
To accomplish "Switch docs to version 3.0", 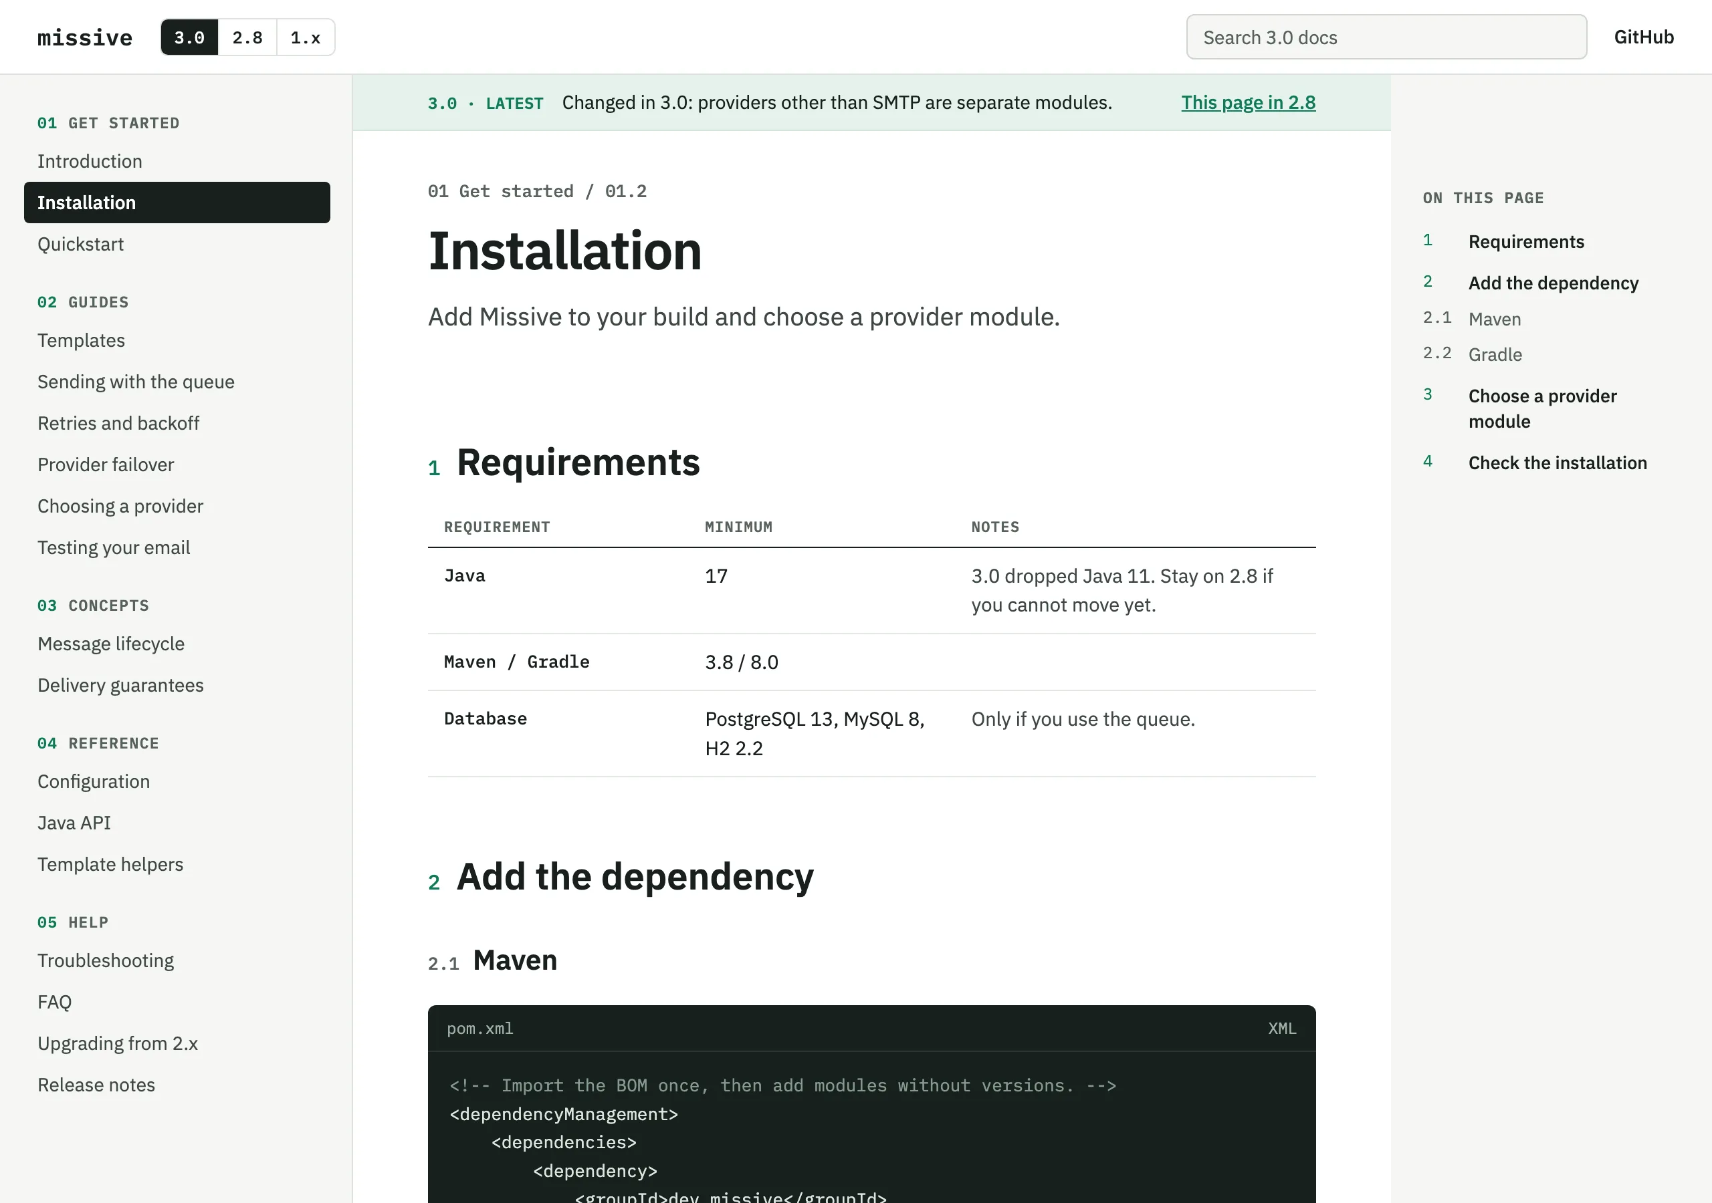I will [x=189, y=37].
